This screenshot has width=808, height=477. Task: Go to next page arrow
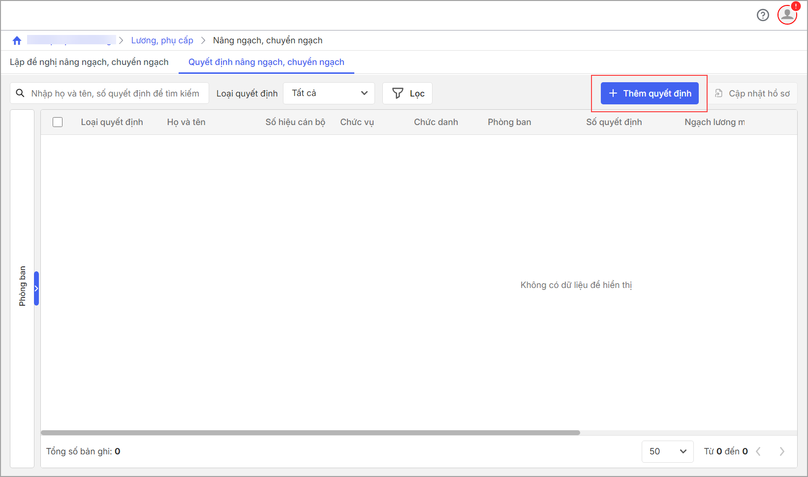(782, 451)
